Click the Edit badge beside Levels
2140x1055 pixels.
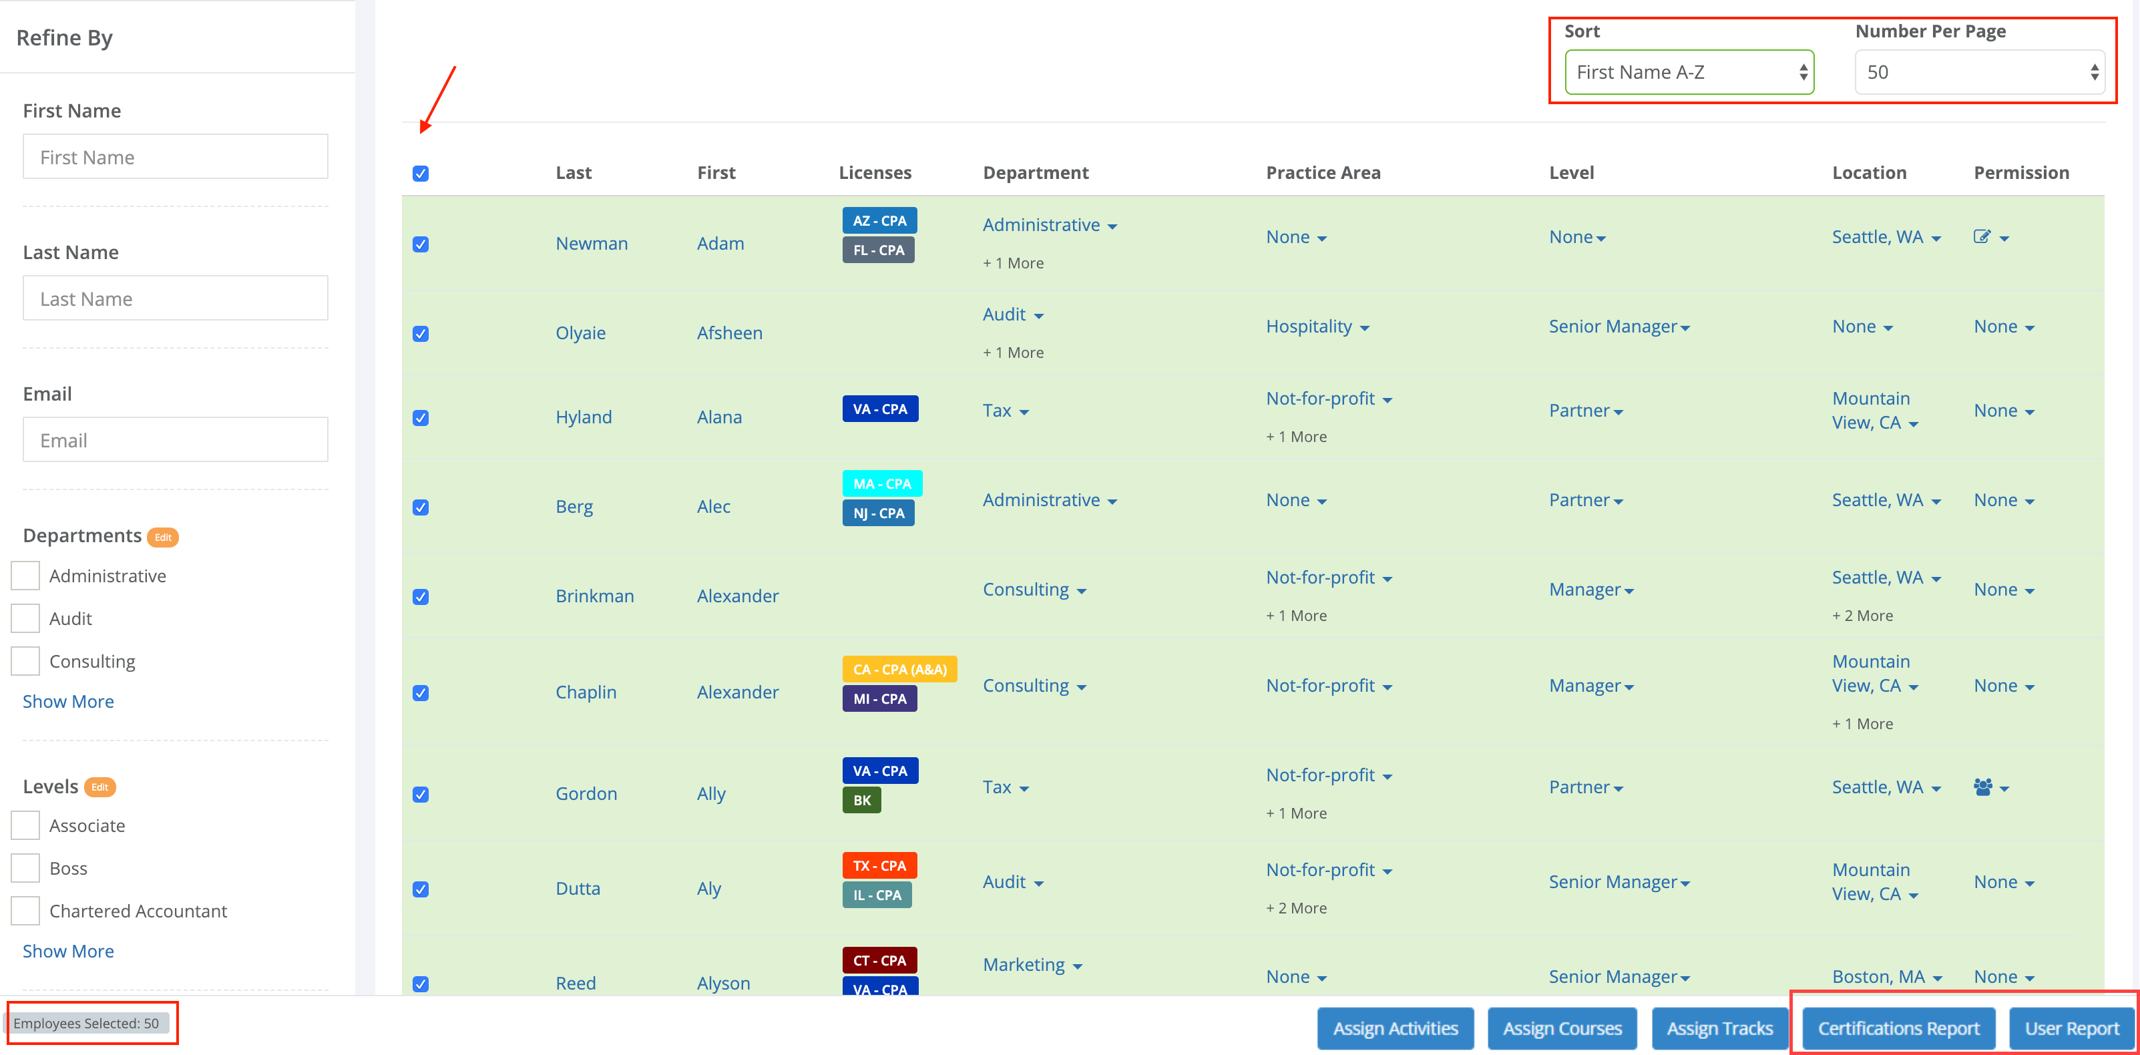coord(99,787)
